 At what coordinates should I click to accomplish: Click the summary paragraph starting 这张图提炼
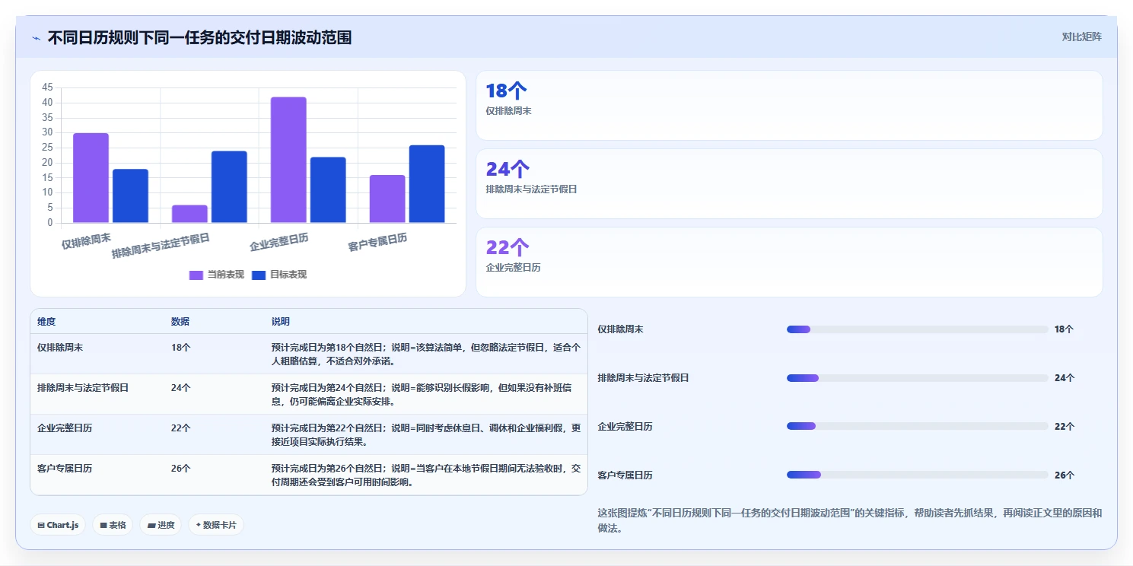[850, 520]
